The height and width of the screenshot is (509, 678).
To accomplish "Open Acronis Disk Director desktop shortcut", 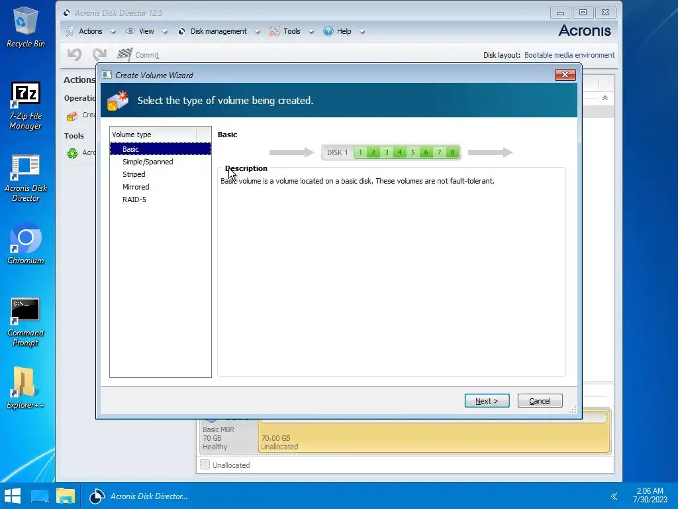I will coord(26,178).
